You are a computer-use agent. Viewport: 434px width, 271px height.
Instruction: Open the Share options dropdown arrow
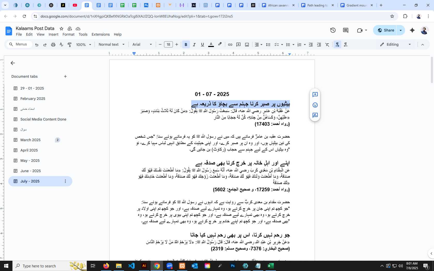[401, 30]
